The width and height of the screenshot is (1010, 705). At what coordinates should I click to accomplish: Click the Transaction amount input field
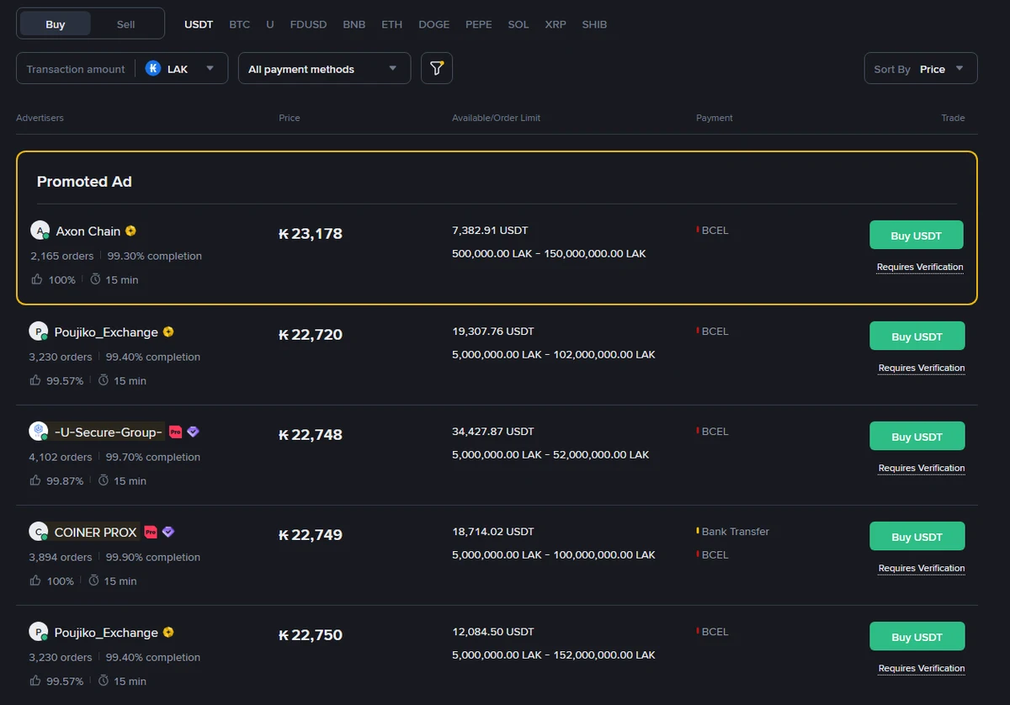click(76, 69)
